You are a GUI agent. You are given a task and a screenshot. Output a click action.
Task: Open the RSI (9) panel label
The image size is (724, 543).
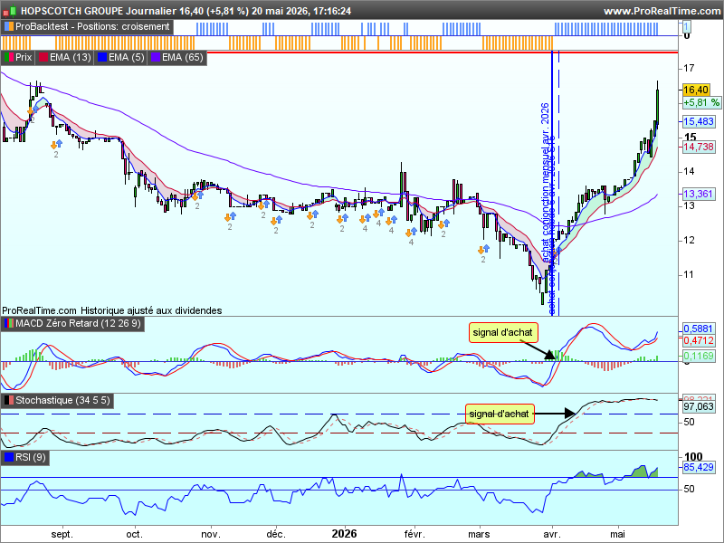[x=31, y=458]
